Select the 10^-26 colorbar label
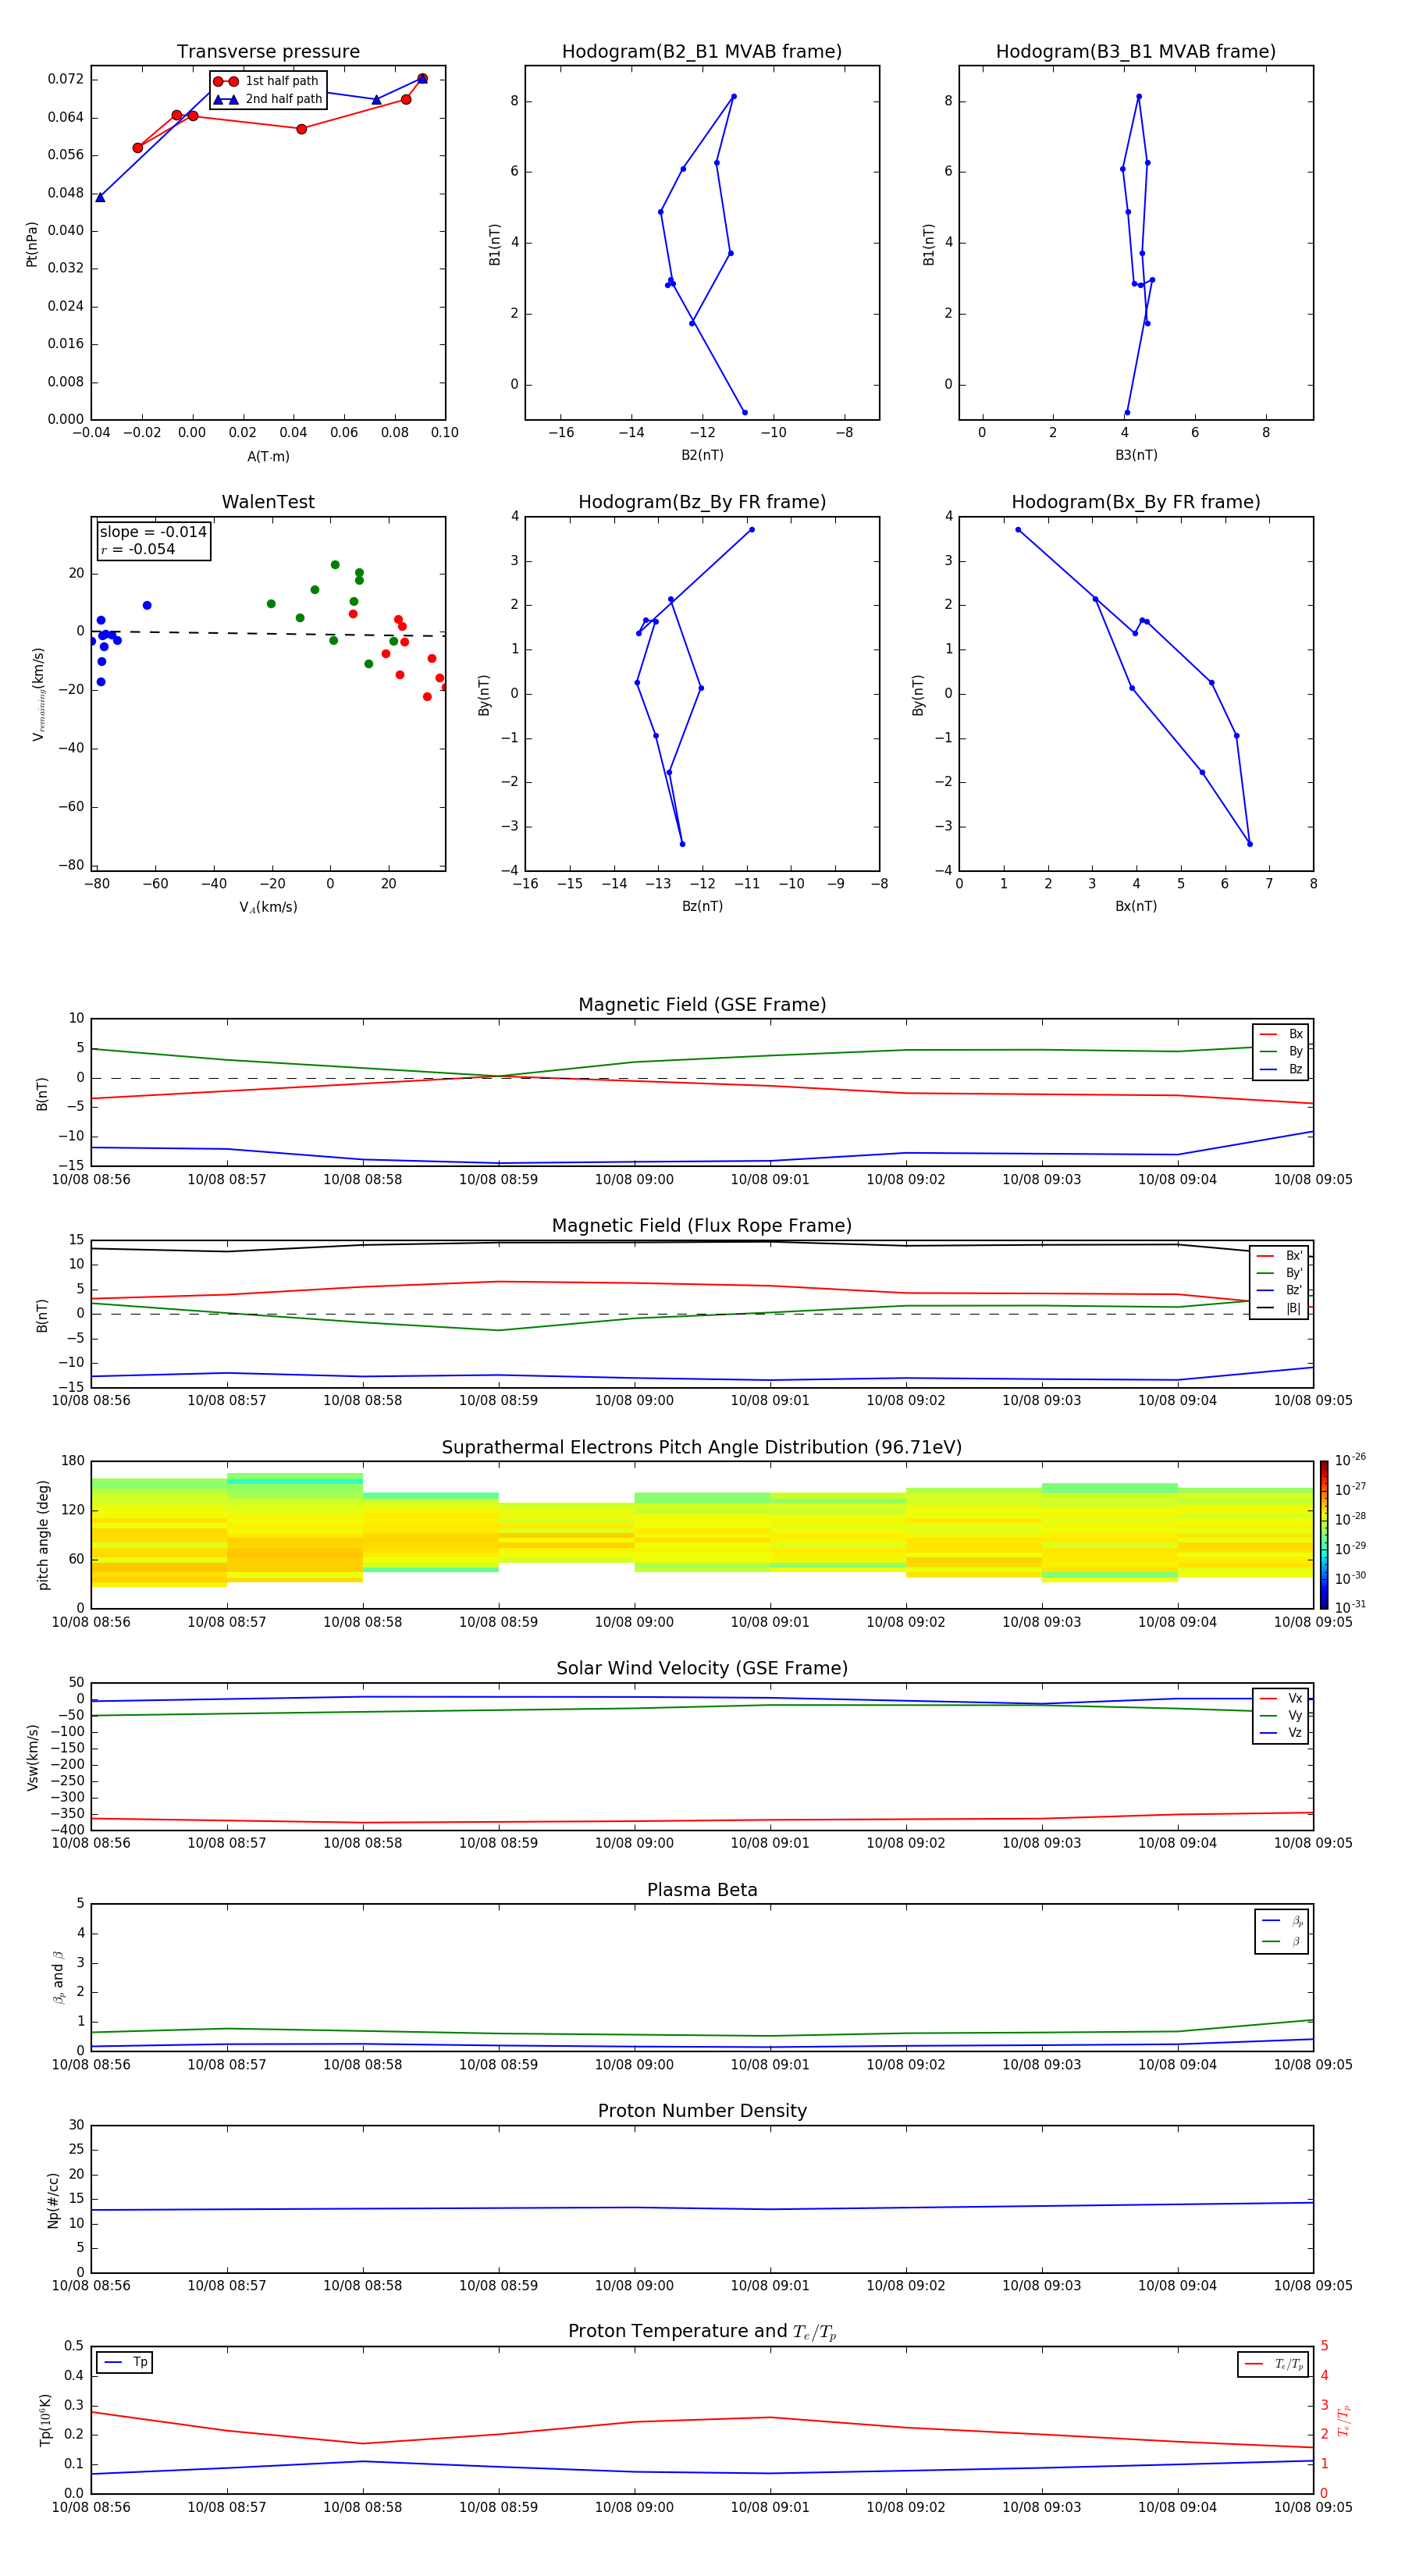The image size is (1405, 2576). click(1350, 1460)
